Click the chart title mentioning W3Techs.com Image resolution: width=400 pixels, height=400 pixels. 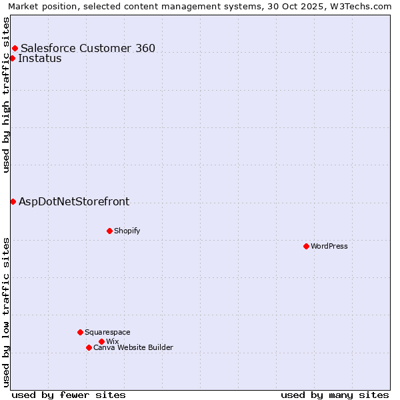coord(200,6)
